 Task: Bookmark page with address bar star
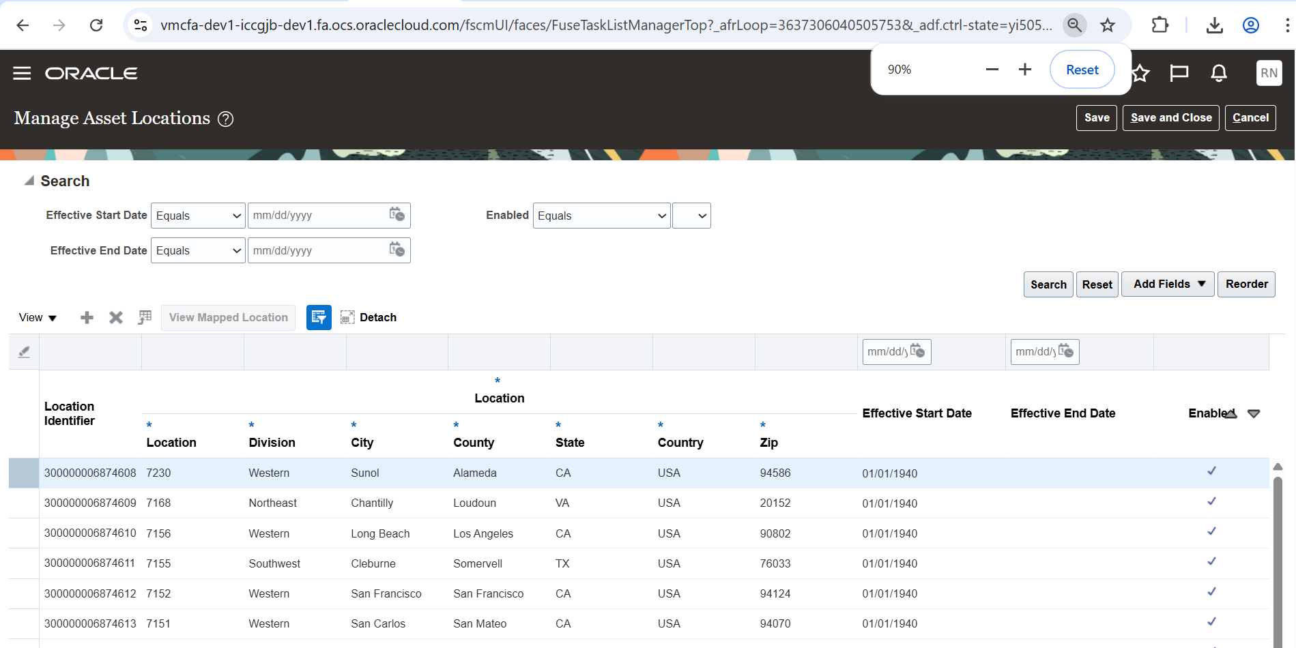tap(1107, 25)
